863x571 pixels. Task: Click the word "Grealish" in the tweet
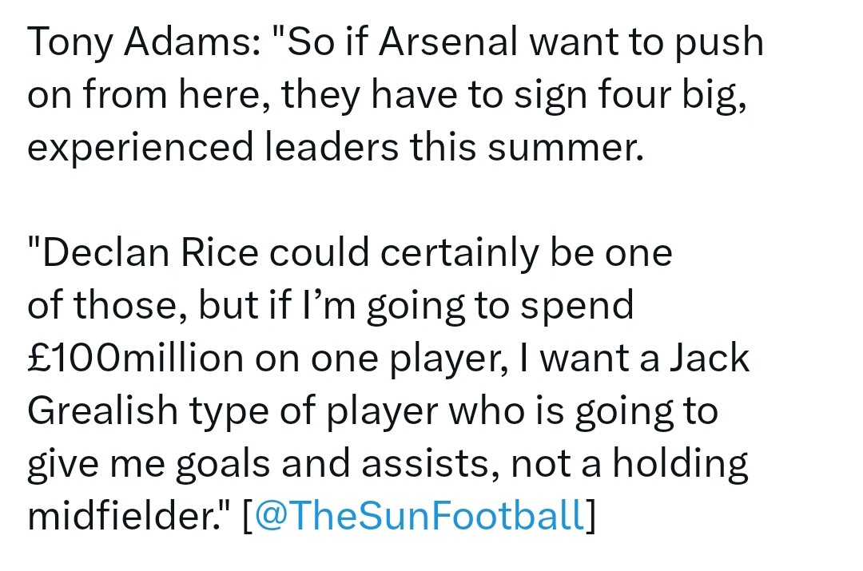point(102,411)
